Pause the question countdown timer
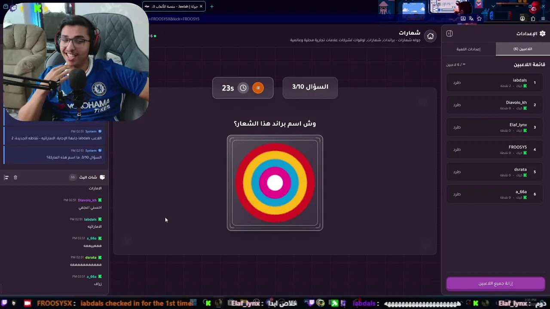 click(258, 88)
